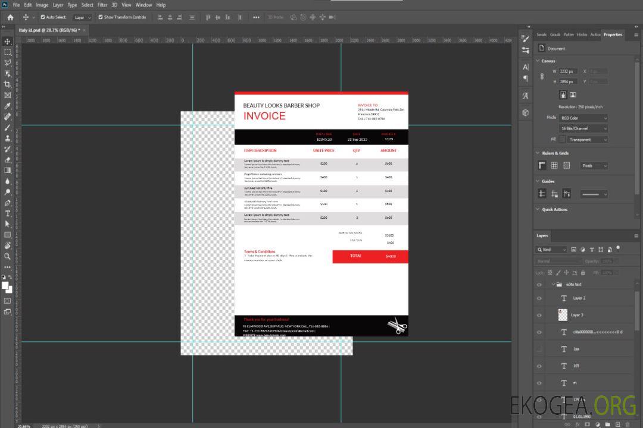
Task: Click the rulers icon under Rulers & Grids
Action: [x=542, y=165]
